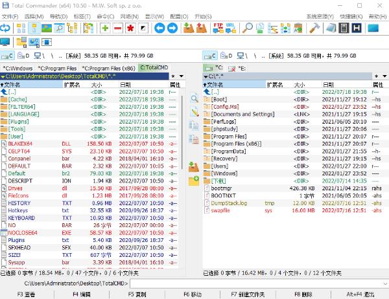The height and width of the screenshot is (299, 389).
Task: Click the black-and-white square toolbar icon
Action: click(x=143, y=28)
